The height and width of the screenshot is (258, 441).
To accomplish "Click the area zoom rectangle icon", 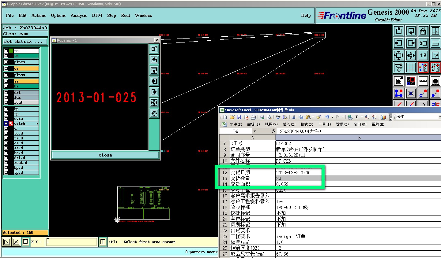I will (411, 81).
